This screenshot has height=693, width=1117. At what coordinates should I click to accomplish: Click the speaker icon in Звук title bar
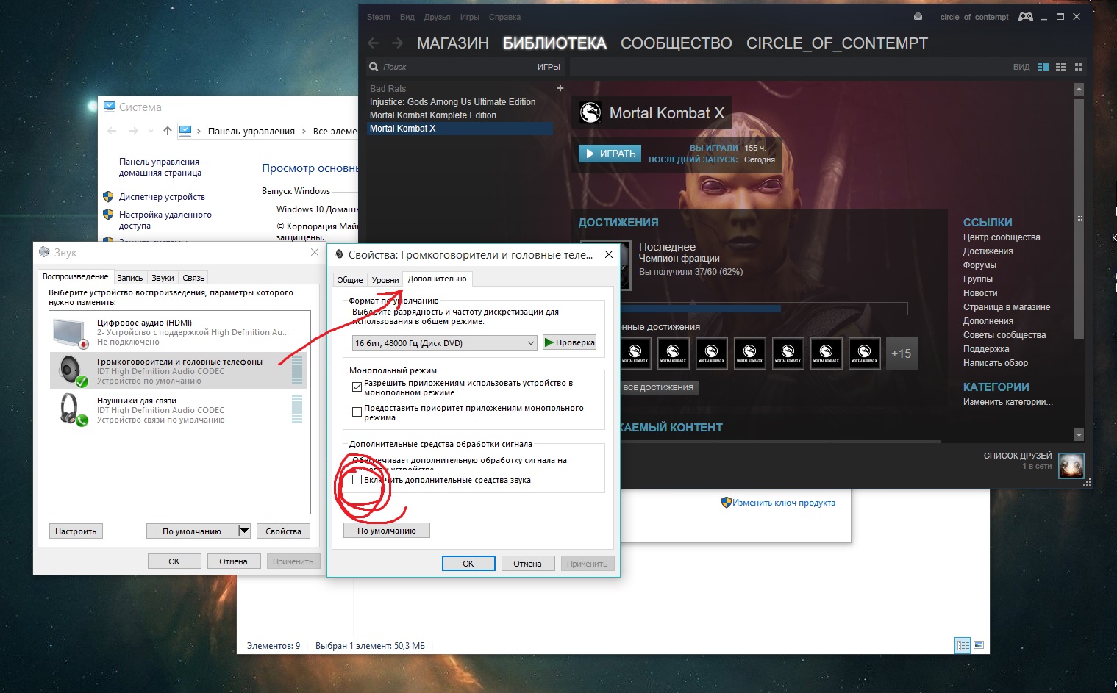coord(45,252)
